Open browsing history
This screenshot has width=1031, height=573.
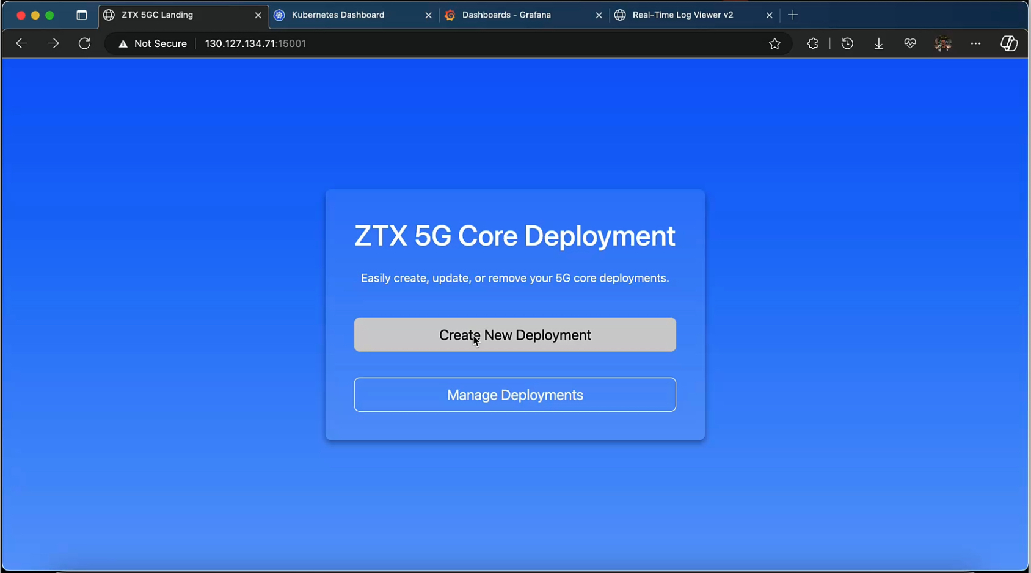click(x=847, y=43)
